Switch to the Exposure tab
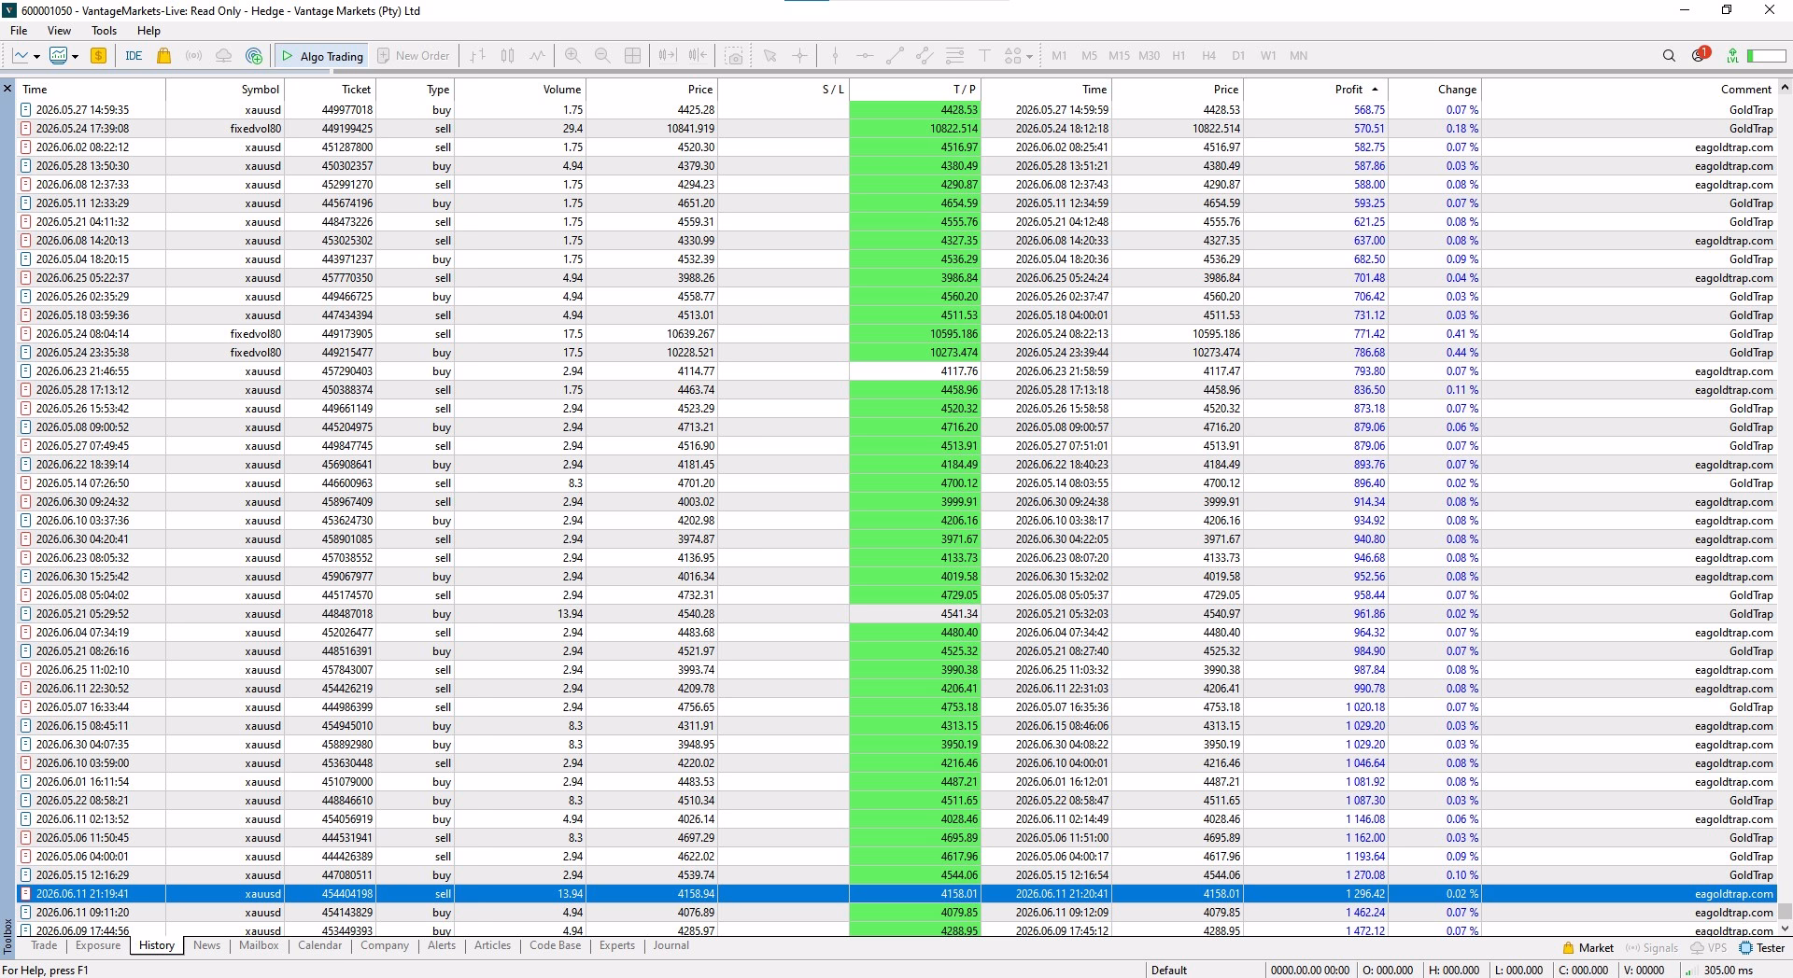Screen dimensions: 1793x978 click(98, 945)
